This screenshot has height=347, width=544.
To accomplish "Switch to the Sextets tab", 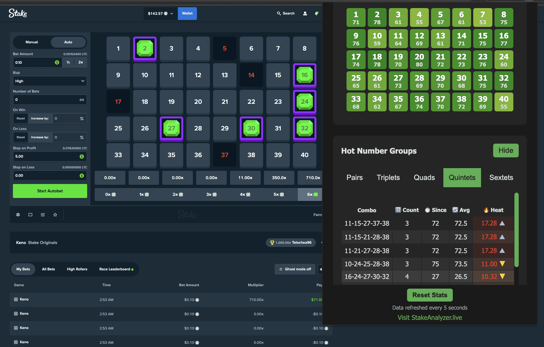I will pos(501,178).
